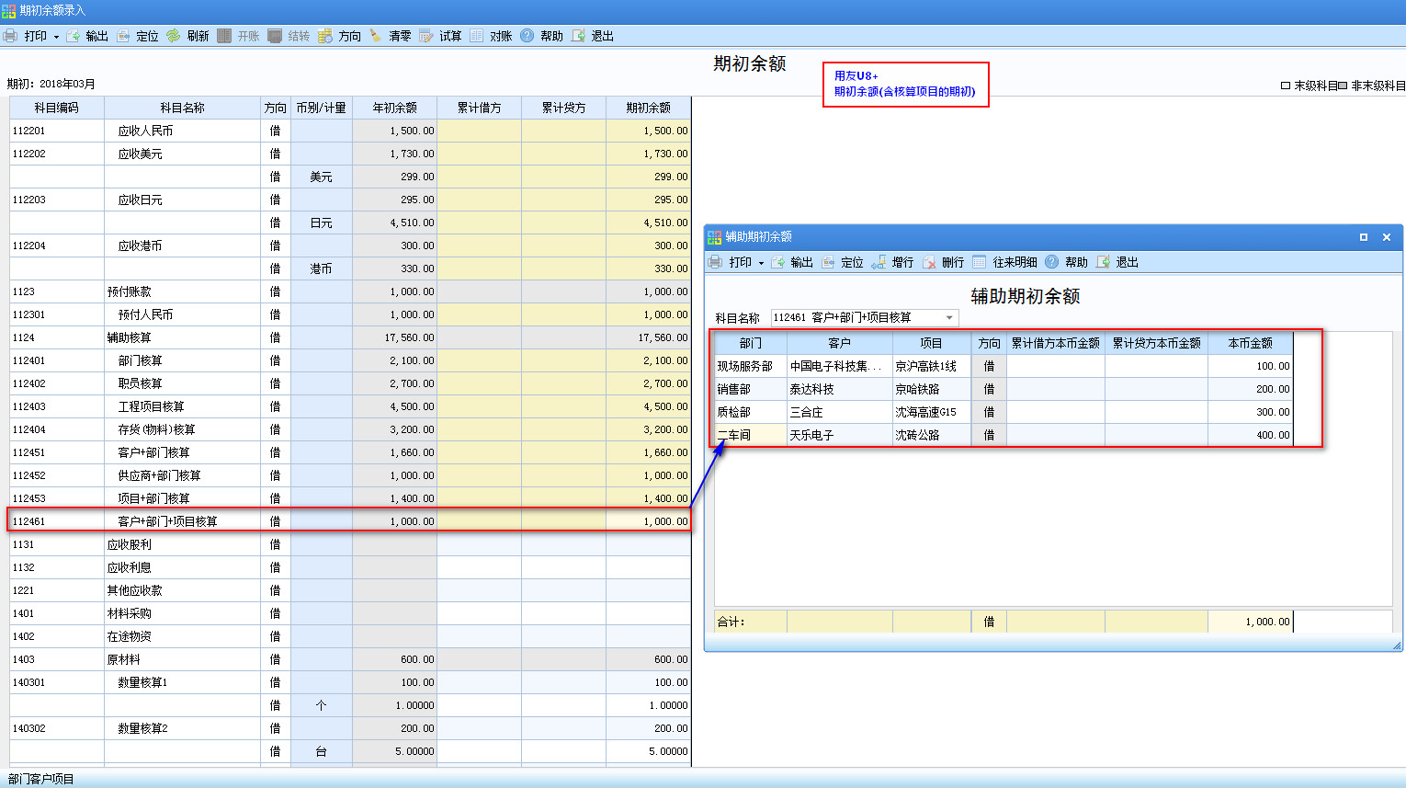Expand 打印 dropdown arrow in auxiliary window
This screenshot has height=788, width=1406.
pyautogui.click(x=761, y=263)
